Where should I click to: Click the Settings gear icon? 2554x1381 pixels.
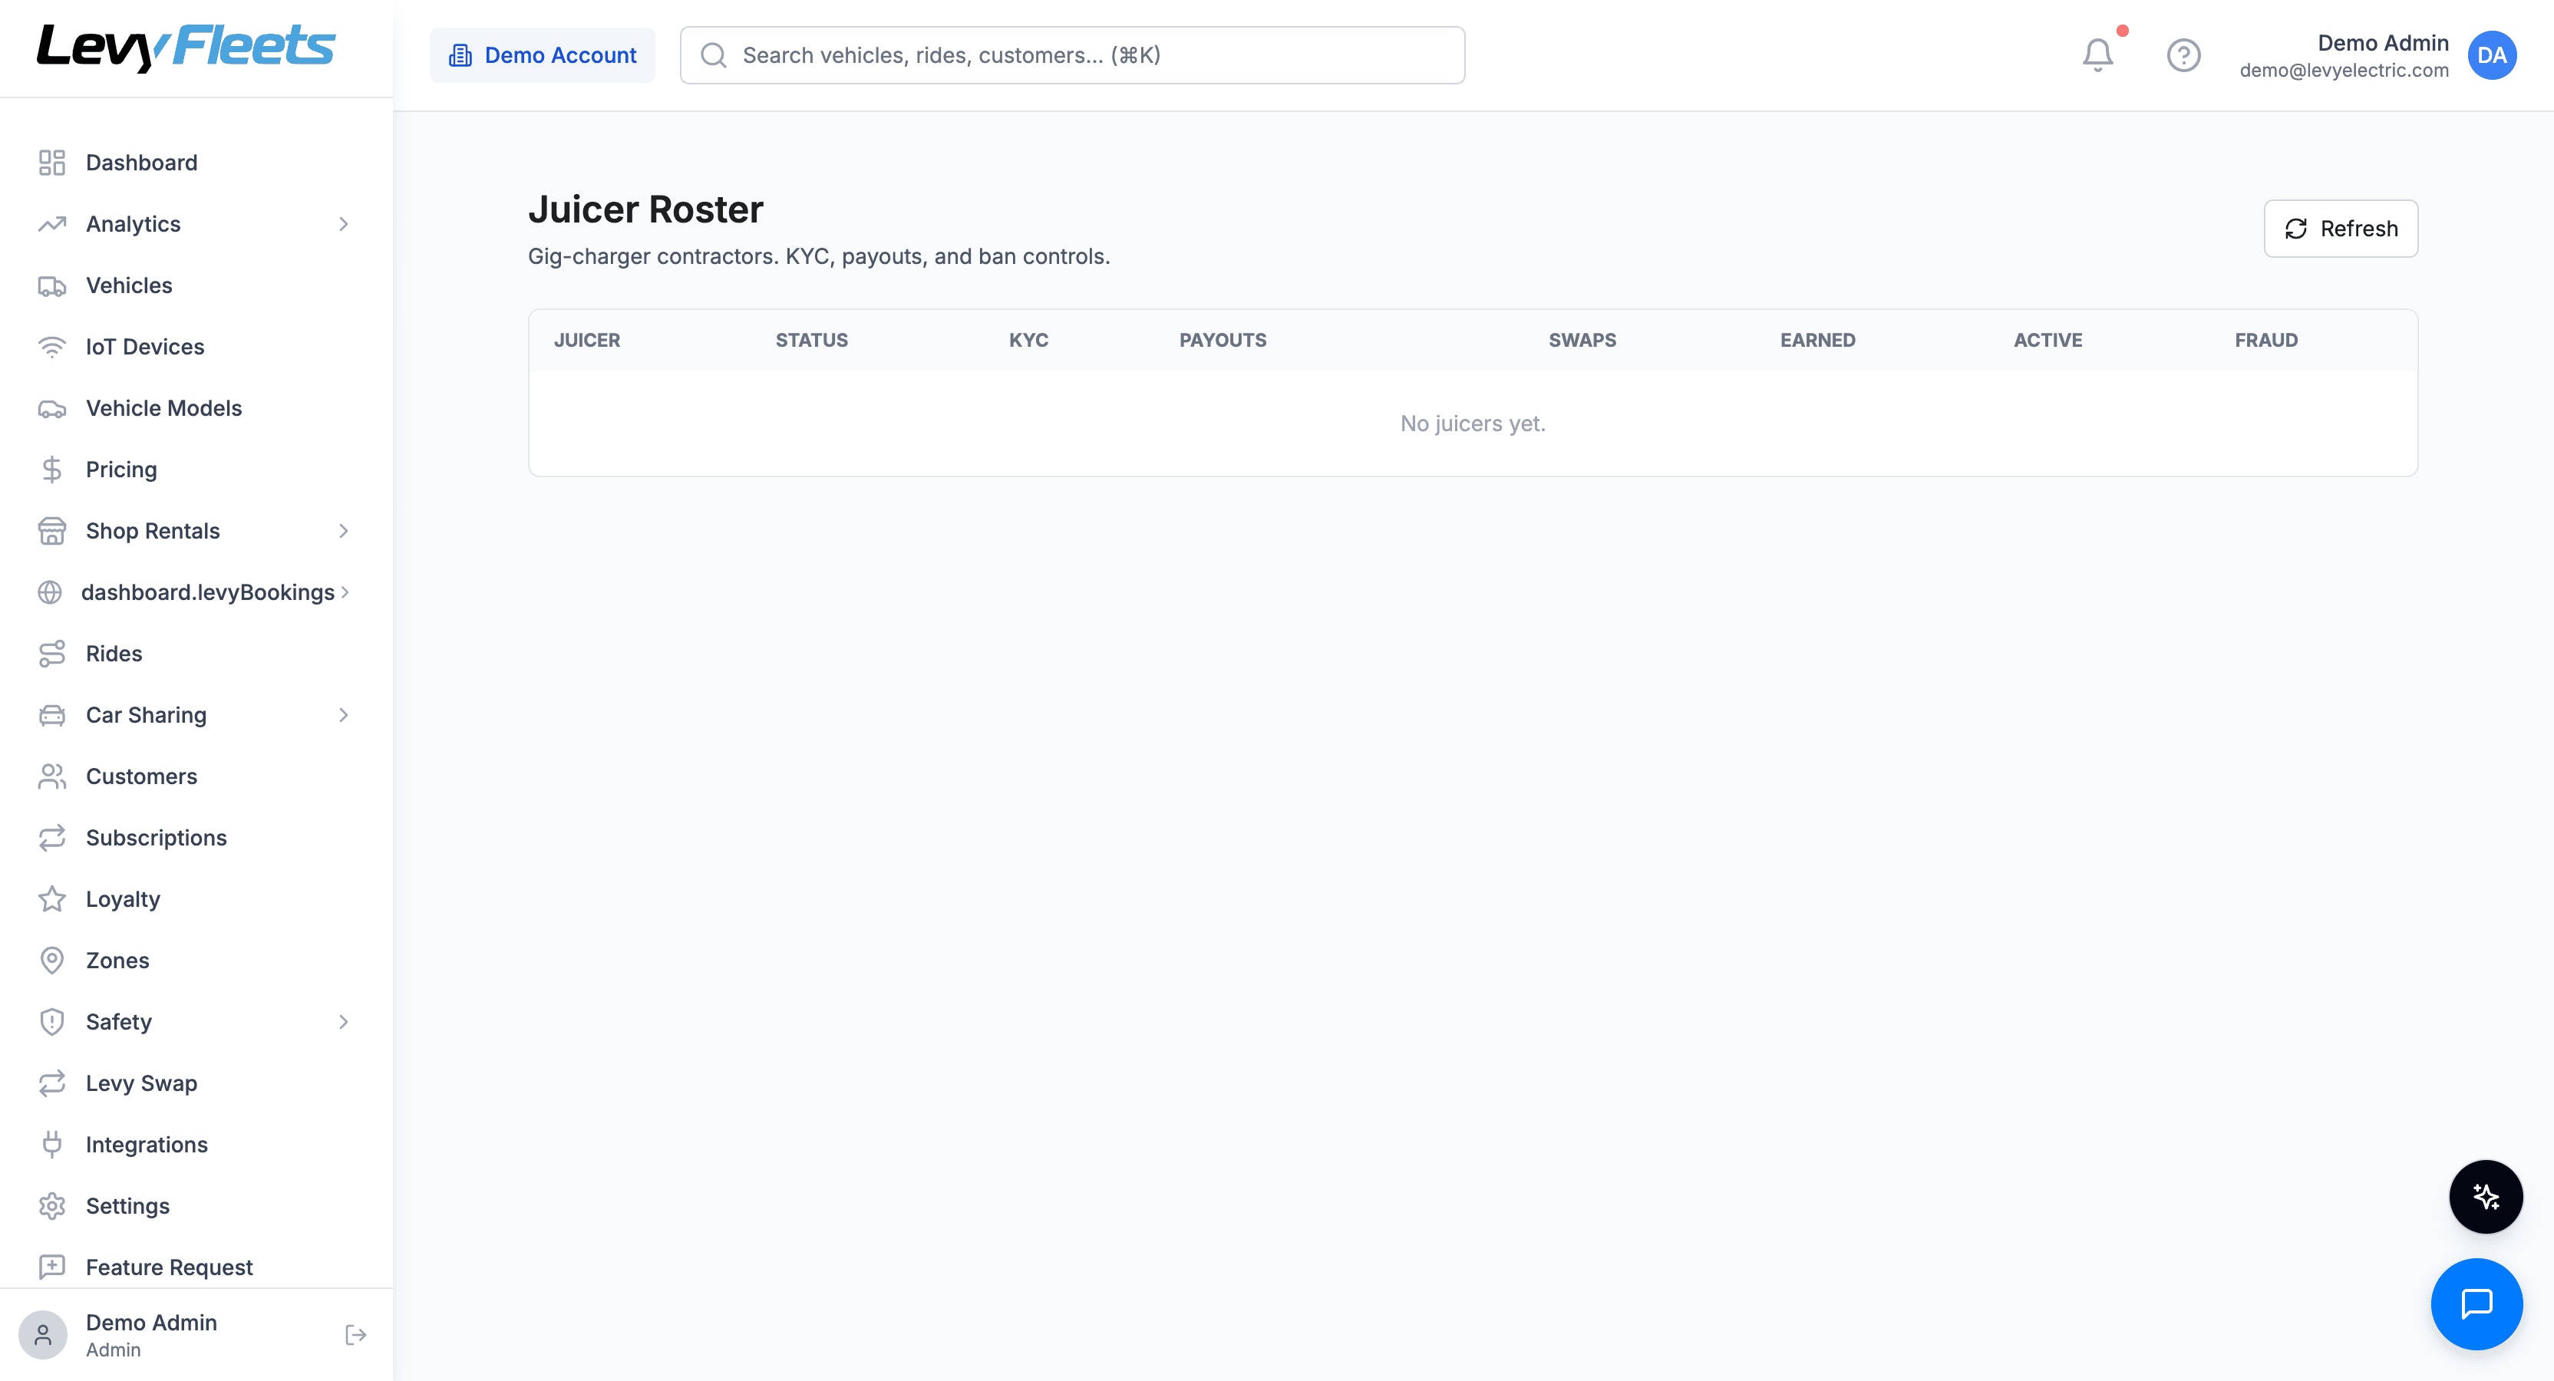click(x=51, y=1207)
